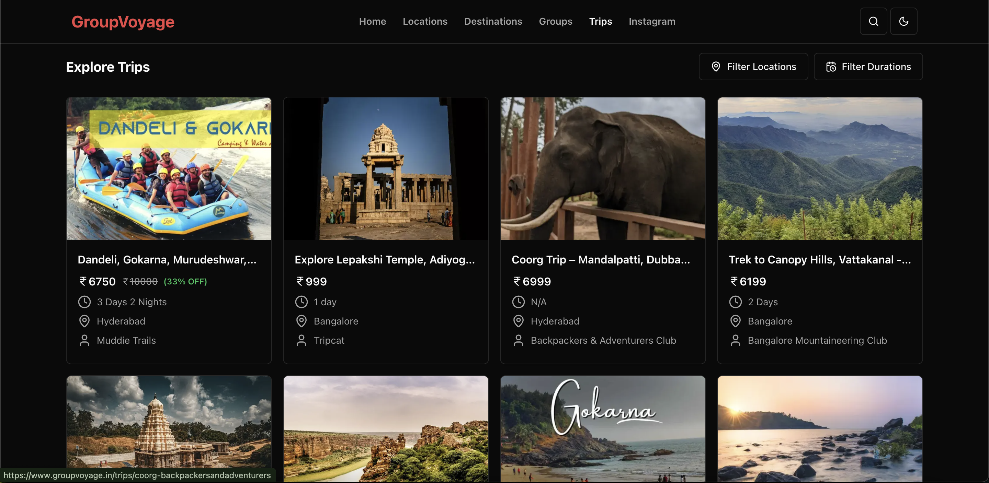Click person icon beside Backpackers & Adventurers Club
Viewport: 989px width, 483px height.
point(518,340)
